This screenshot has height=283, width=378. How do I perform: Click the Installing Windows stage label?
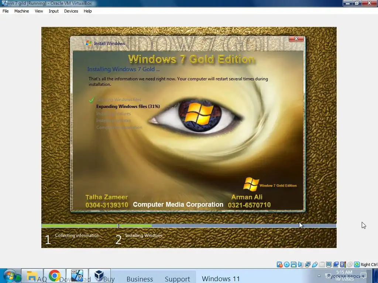click(x=144, y=235)
